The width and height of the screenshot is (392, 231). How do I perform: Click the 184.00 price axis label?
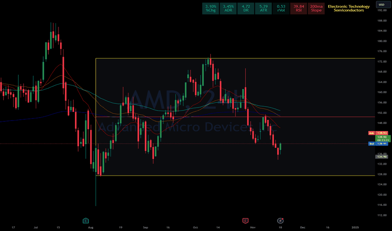382,31
